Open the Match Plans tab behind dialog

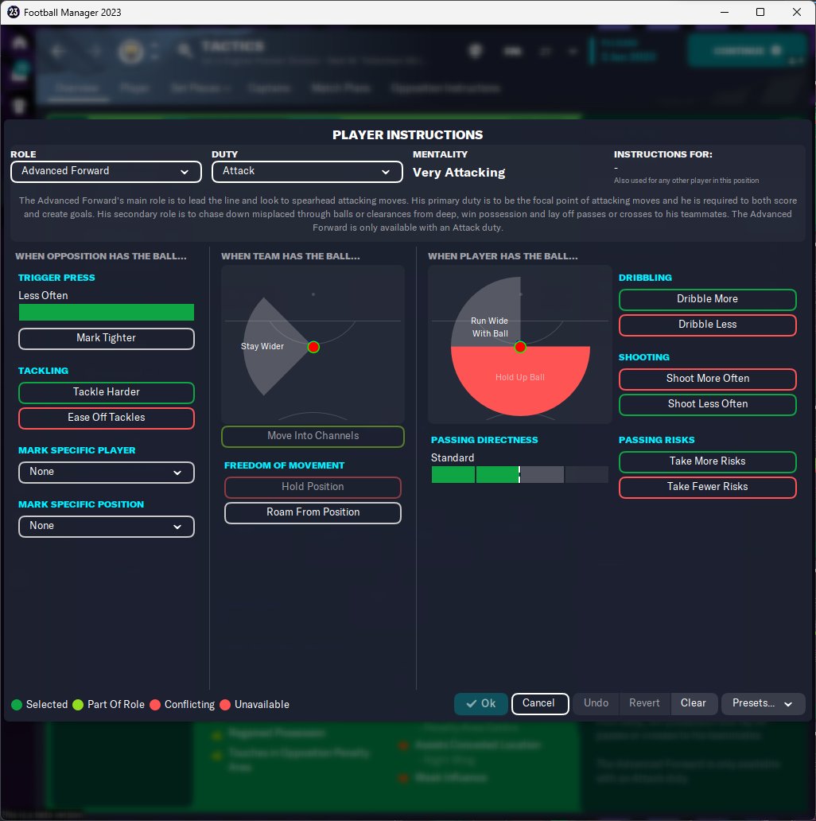coord(340,88)
